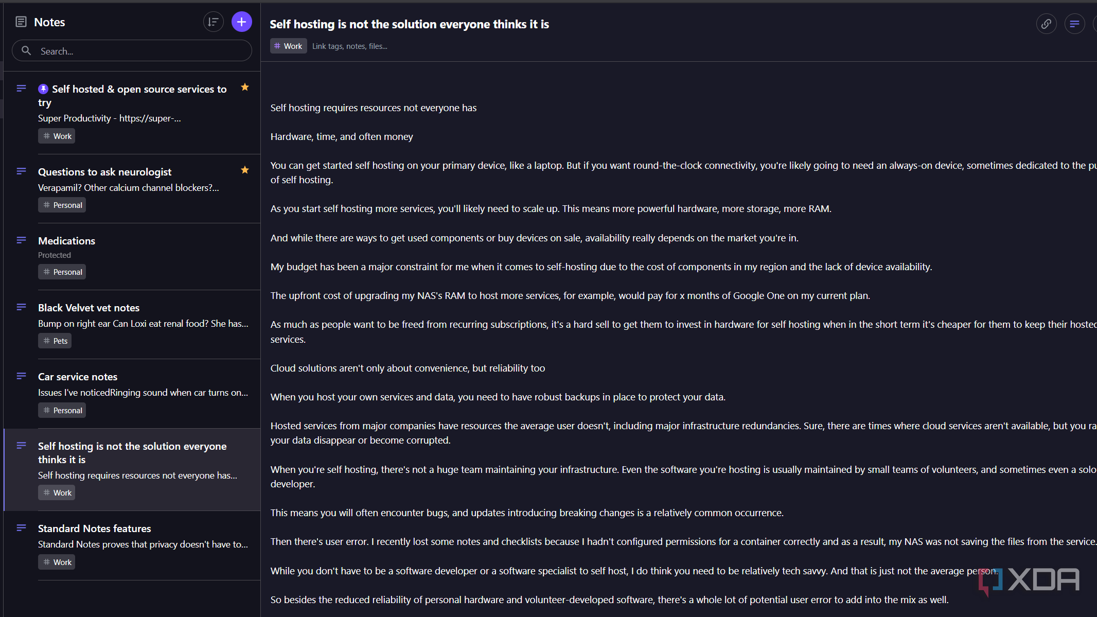Click the Pets tag on vet notes
This screenshot has width=1097, height=617.
coord(55,341)
